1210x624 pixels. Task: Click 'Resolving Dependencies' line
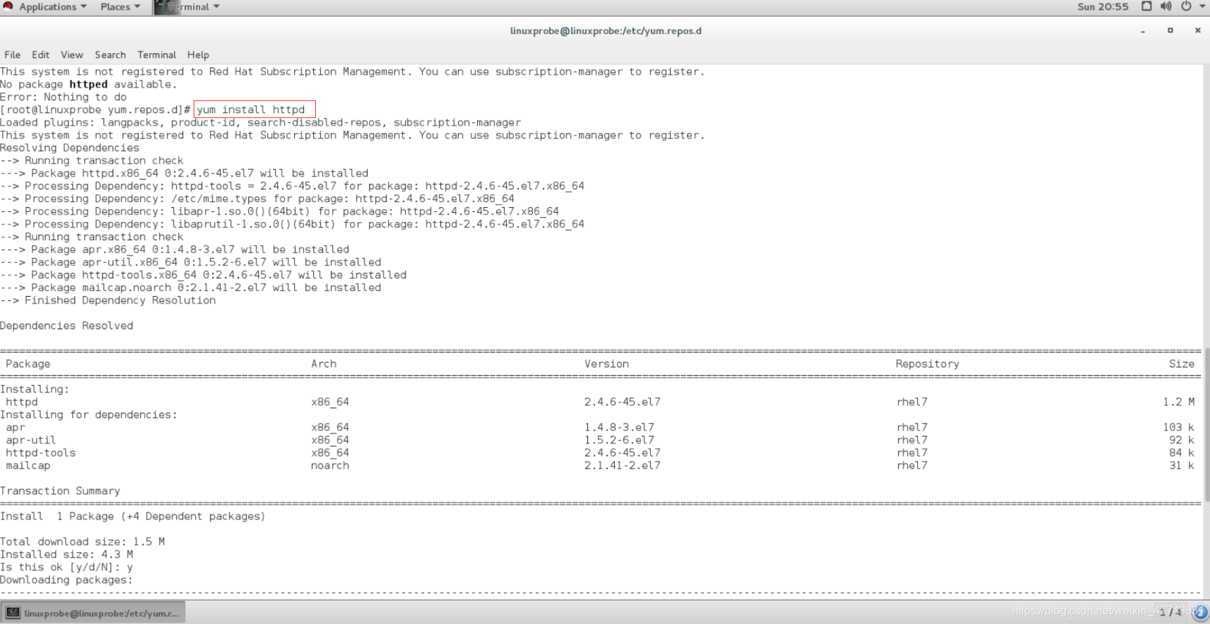point(70,148)
